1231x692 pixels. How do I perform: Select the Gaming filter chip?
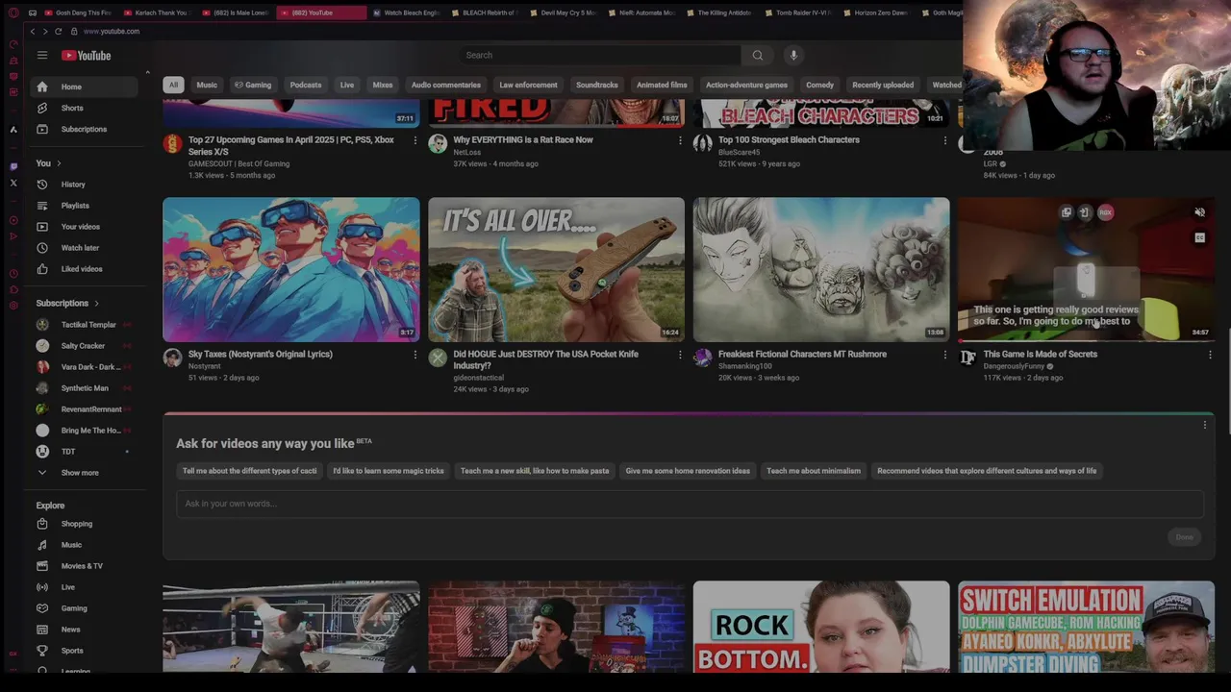(253, 85)
